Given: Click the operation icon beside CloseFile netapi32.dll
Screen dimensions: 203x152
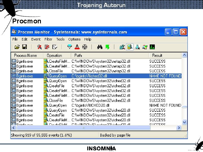Looking at the screenshot, I should (x=46, y=71).
